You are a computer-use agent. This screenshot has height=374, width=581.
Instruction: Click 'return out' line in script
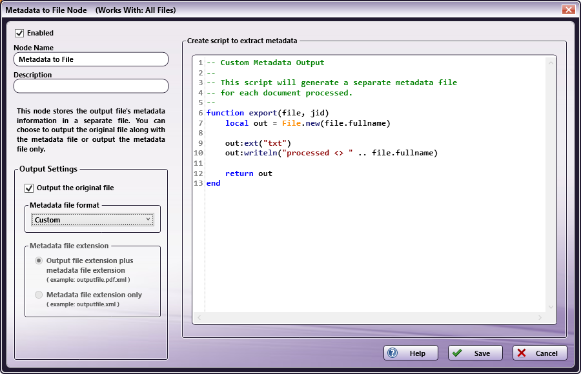click(249, 173)
